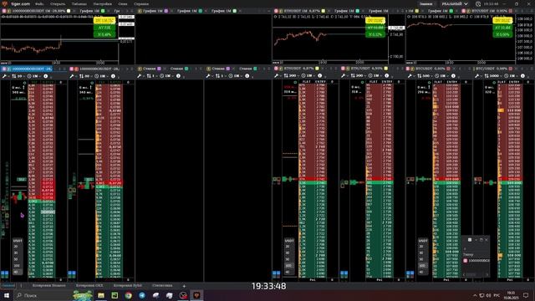Click info icon in BTCUSDT order book toolbar
The image size is (535, 301).
pyautogui.click(x=453, y=76)
